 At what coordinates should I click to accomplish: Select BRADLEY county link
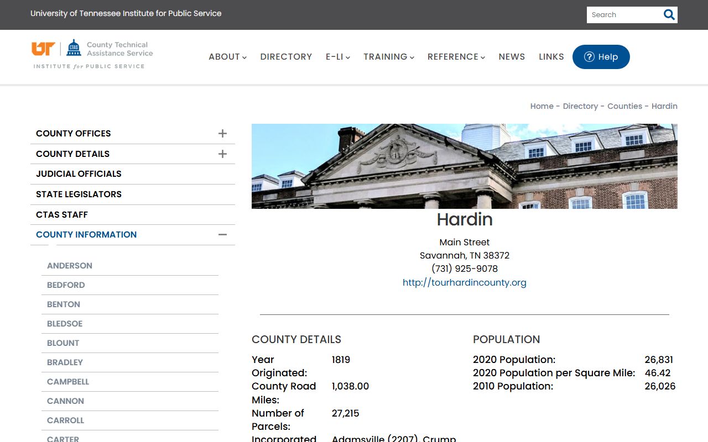coord(65,362)
